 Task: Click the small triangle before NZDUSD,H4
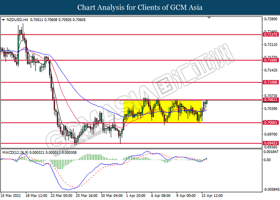click(4, 19)
